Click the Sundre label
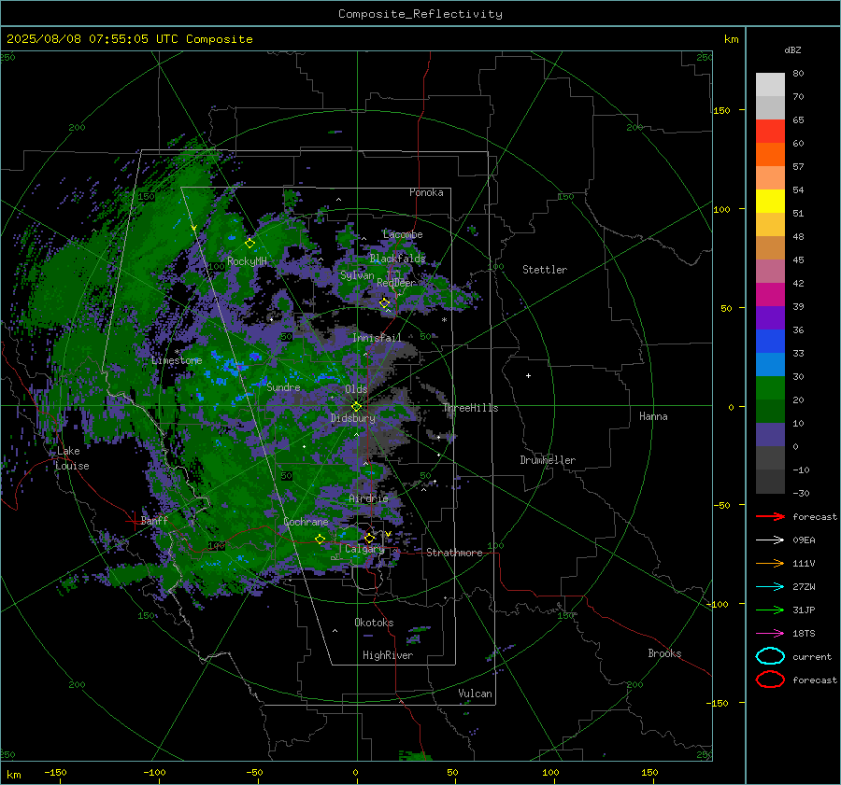841x785 pixels. point(283,386)
